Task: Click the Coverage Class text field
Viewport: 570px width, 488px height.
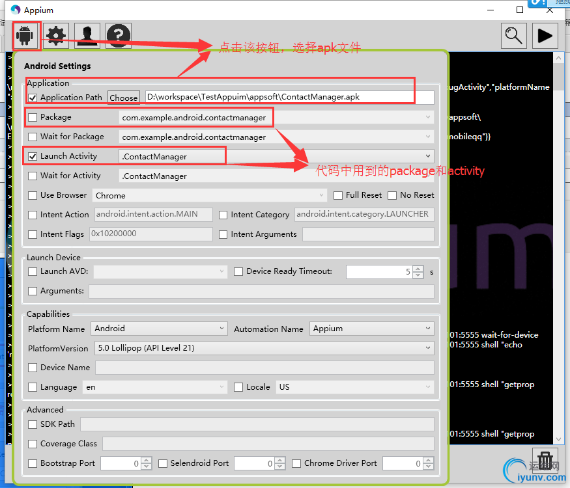Action: [x=268, y=444]
